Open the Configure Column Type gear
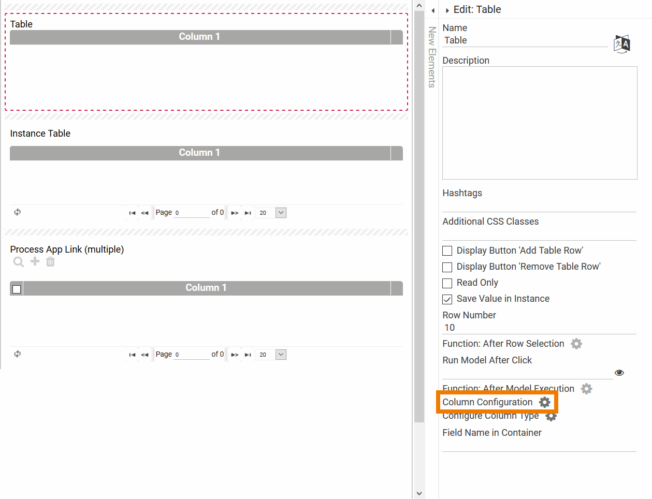The image size is (652, 499). click(x=551, y=416)
